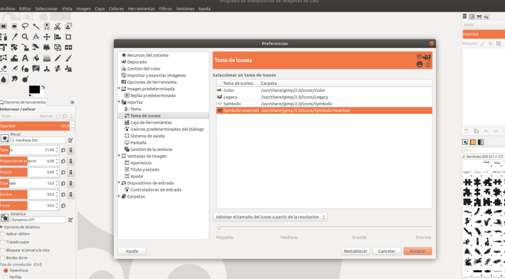Select the Color icon theme row
This screenshot has height=279, width=505.
(324, 90)
